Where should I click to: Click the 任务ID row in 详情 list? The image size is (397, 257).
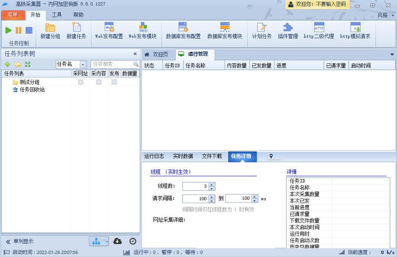(x=338, y=181)
